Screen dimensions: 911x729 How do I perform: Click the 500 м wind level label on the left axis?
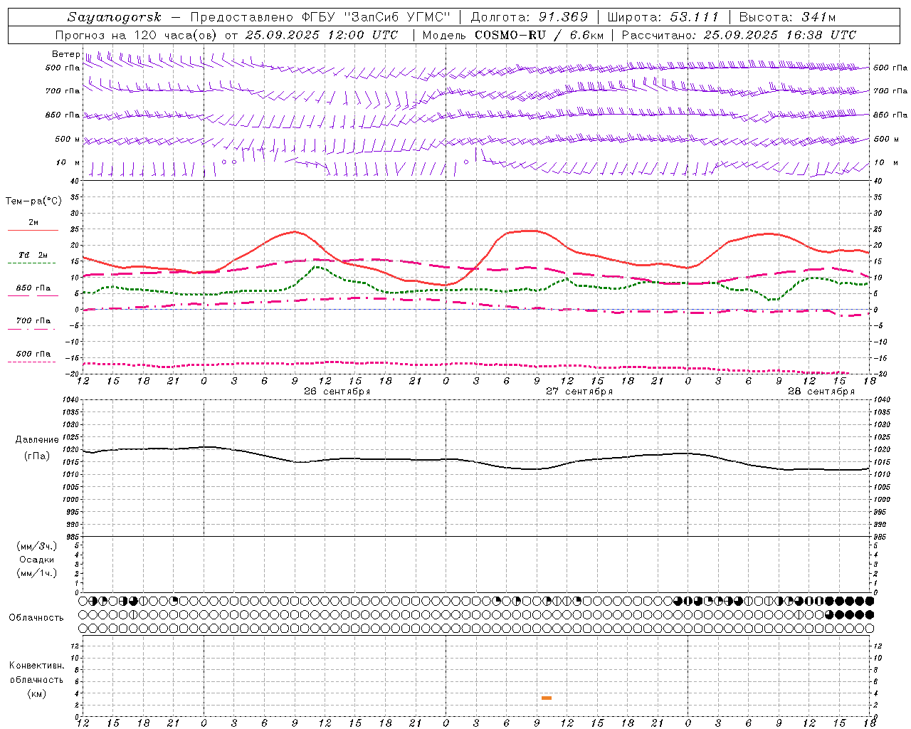tap(67, 140)
